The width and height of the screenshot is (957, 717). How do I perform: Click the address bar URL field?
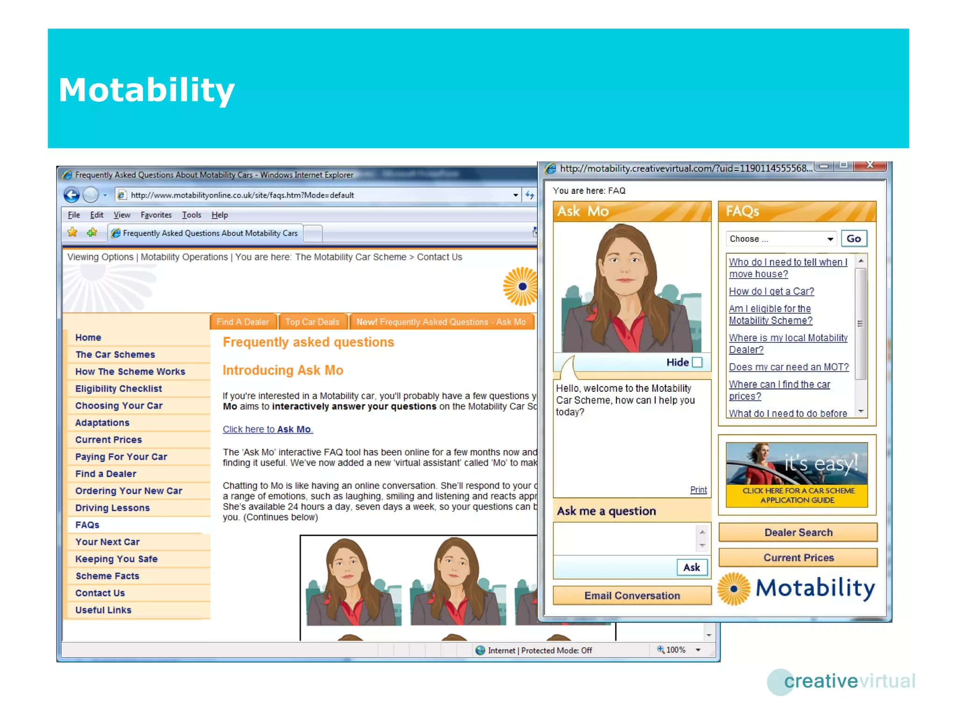pos(313,195)
